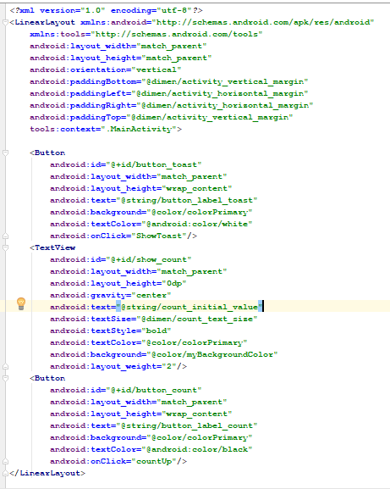
Task: Click android:id="@+id/button_count" line
Action: tap(126, 390)
